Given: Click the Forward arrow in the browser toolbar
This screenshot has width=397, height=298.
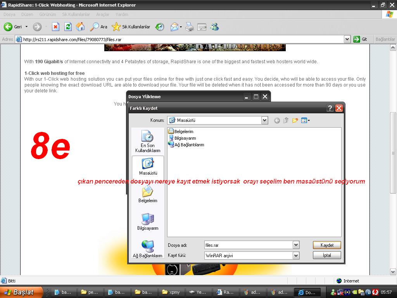Looking at the screenshot, I should pos(37,27).
